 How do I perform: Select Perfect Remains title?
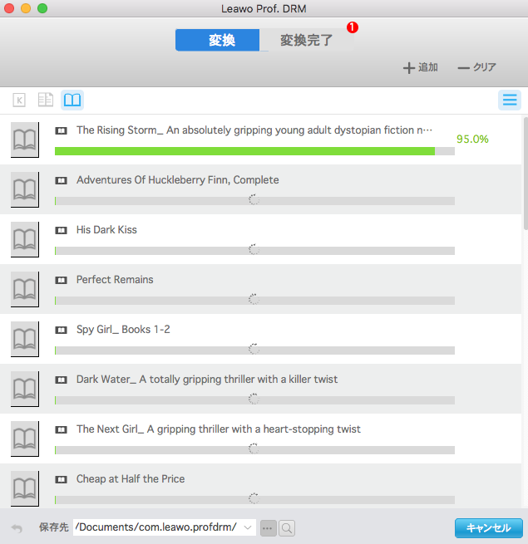pyautogui.click(x=115, y=280)
